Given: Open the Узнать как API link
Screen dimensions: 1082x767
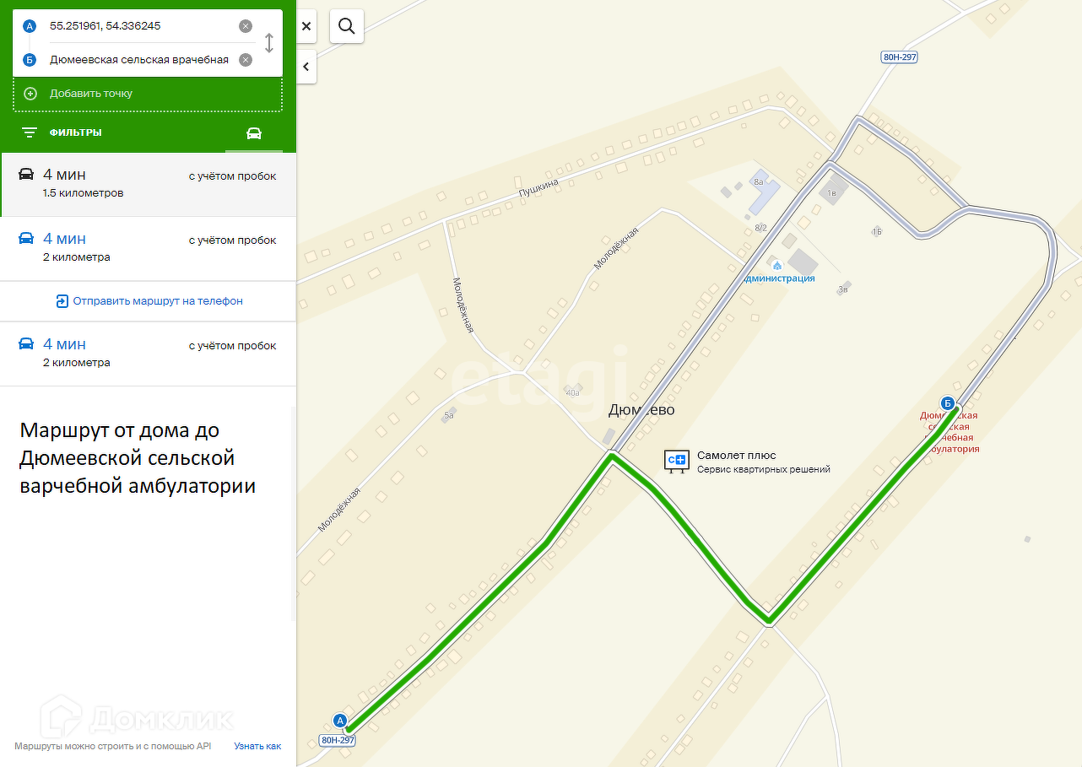Looking at the screenshot, I should (257, 747).
